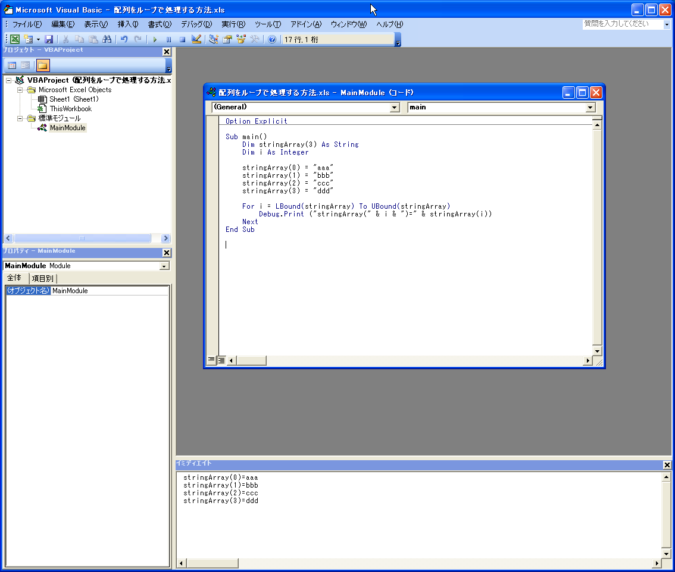Screen dimensions: 675x572
Task: Close the Properties panel
Action: click(x=167, y=253)
